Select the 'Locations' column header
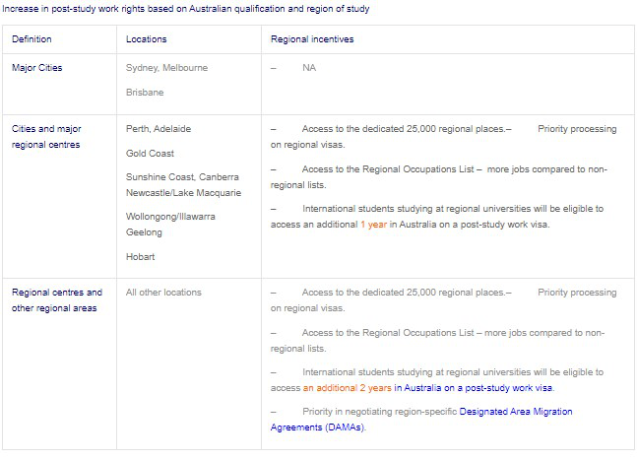637x460 pixels. (147, 39)
